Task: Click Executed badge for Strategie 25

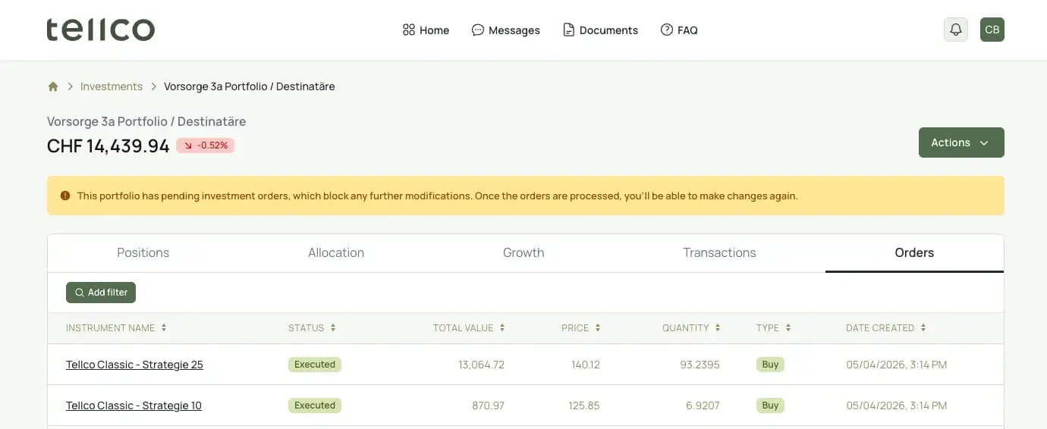Action: (315, 365)
